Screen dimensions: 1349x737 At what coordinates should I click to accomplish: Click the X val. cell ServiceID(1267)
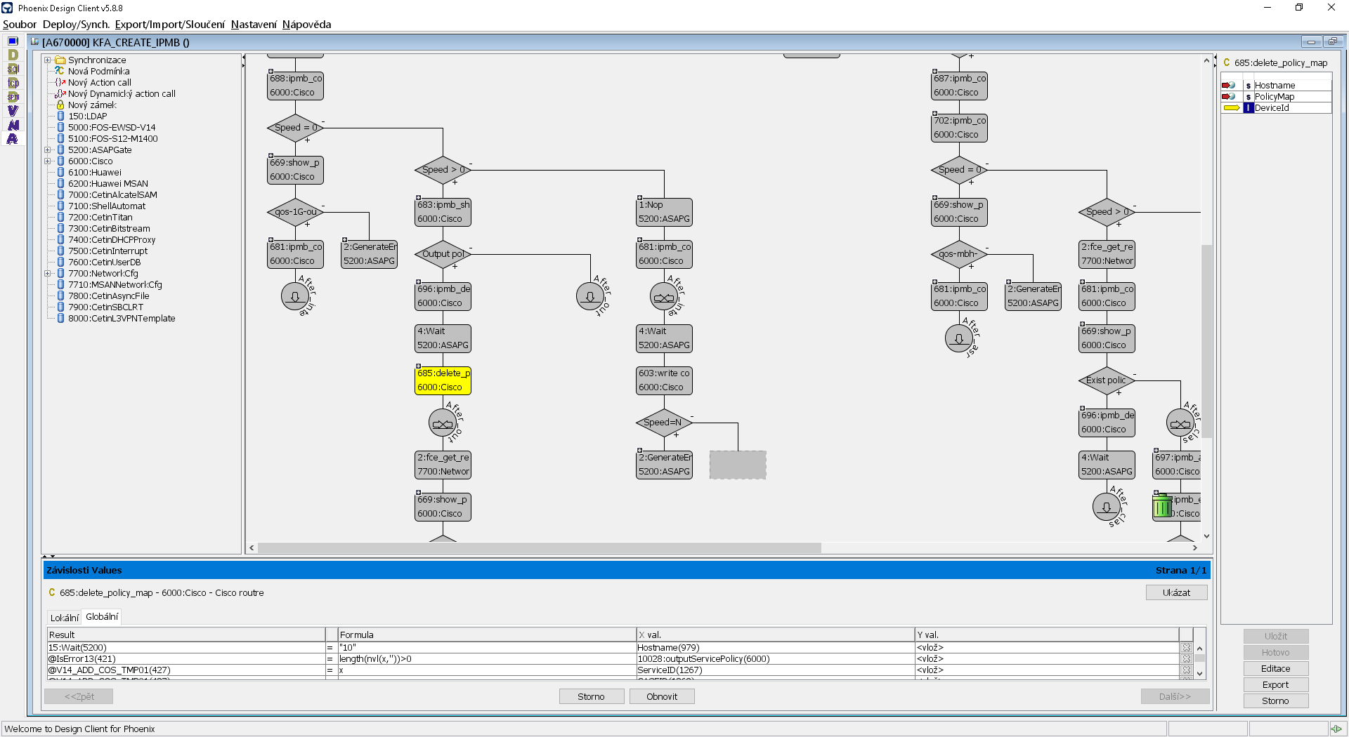point(775,670)
